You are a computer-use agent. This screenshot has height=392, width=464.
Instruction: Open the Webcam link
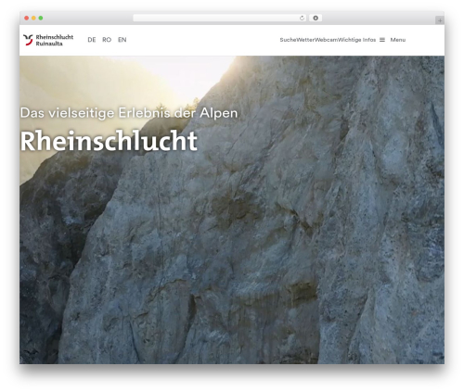coord(326,40)
